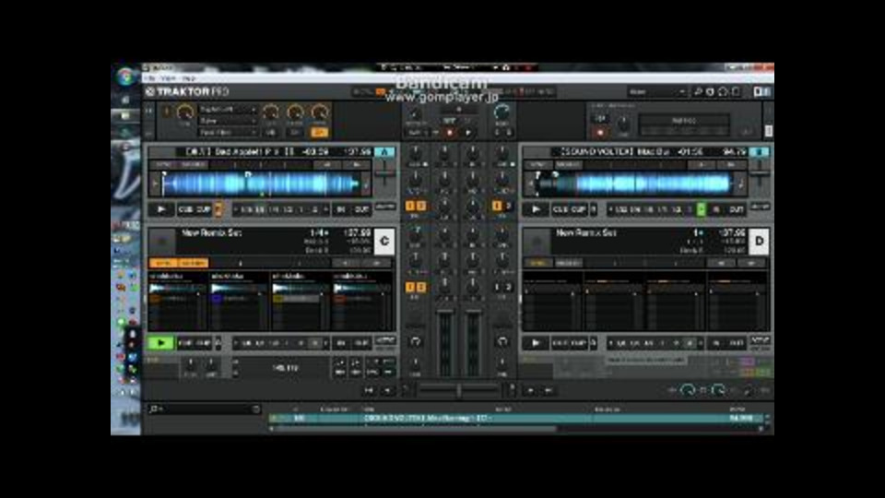Open the Help menu
The height and width of the screenshot is (498, 885).
coord(188,78)
